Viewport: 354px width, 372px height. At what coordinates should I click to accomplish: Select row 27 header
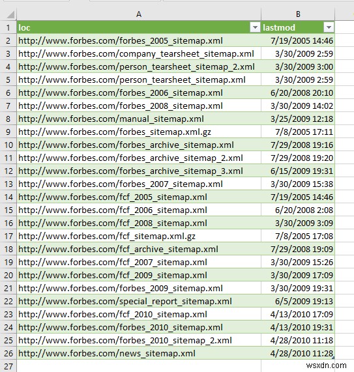coord(8,366)
